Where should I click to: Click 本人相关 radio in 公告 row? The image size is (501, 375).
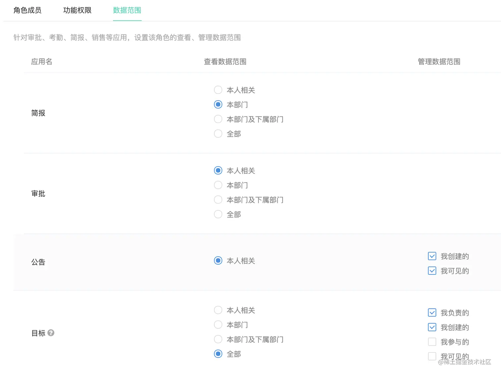click(x=218, y=261)
